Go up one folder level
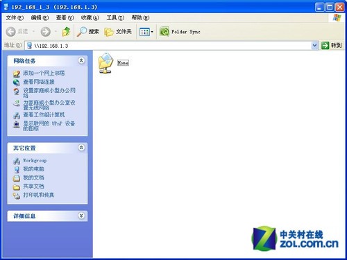Image resolution: width=347 pixels, height=260 pixels. [x=66, y=32]
